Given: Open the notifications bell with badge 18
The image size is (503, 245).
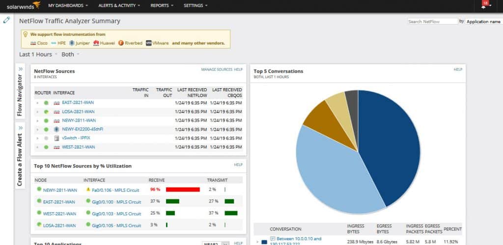Looking at the screenshot, I should (484, 5).
